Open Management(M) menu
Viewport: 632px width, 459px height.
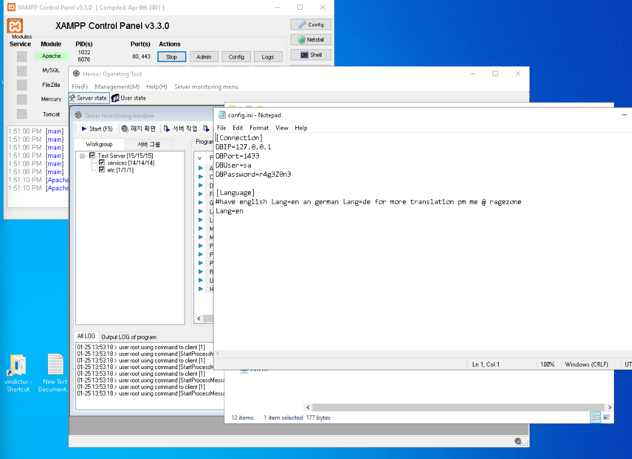click(x=117, y=87)
